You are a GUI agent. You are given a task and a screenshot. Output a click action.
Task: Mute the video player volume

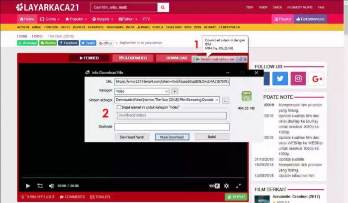tap(51, 186)
